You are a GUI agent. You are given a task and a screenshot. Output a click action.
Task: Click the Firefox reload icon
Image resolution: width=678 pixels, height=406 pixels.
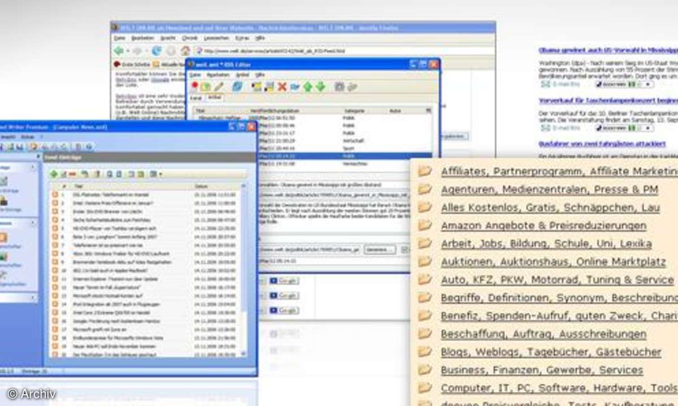pos(157,51)
